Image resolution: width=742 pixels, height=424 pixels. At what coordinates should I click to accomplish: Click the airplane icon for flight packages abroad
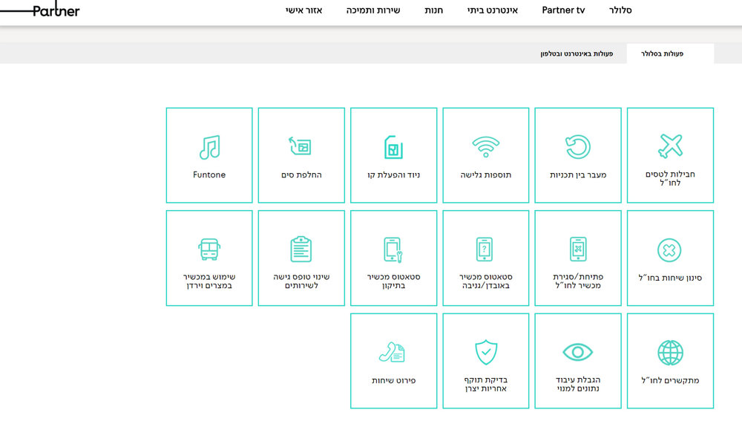pos(670,146)
